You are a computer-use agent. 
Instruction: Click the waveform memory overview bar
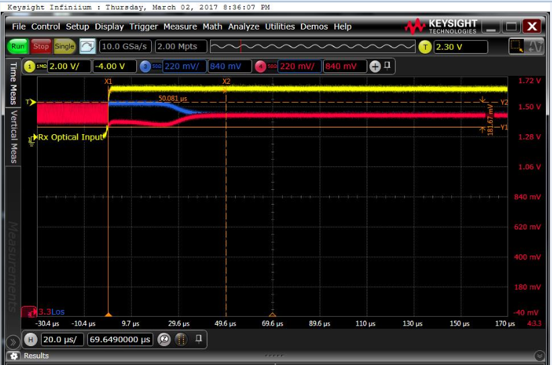(x=313, y=46)
